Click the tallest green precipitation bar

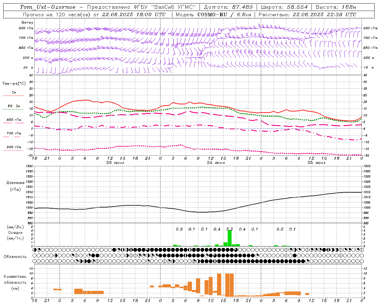point(229,238)
